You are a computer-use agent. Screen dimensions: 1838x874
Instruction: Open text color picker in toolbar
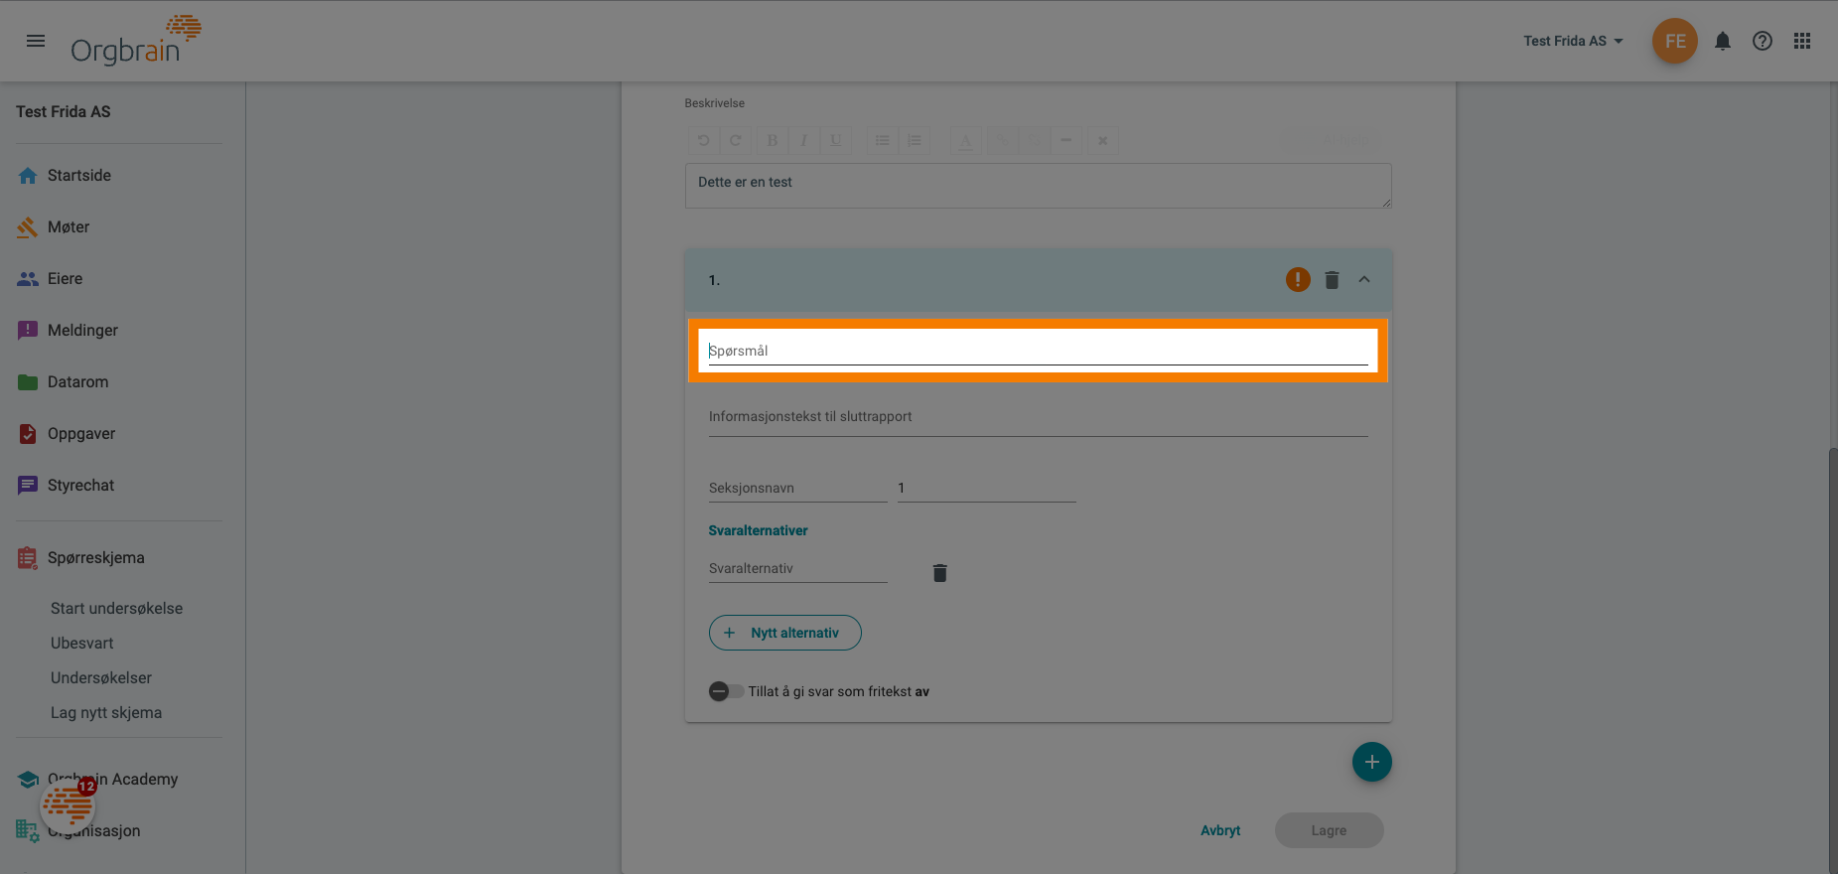tap(965, 141)
